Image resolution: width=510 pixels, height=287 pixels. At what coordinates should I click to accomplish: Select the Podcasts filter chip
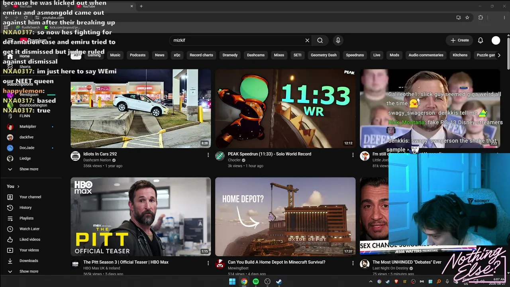pyautogui.click(x=137, y=55)
